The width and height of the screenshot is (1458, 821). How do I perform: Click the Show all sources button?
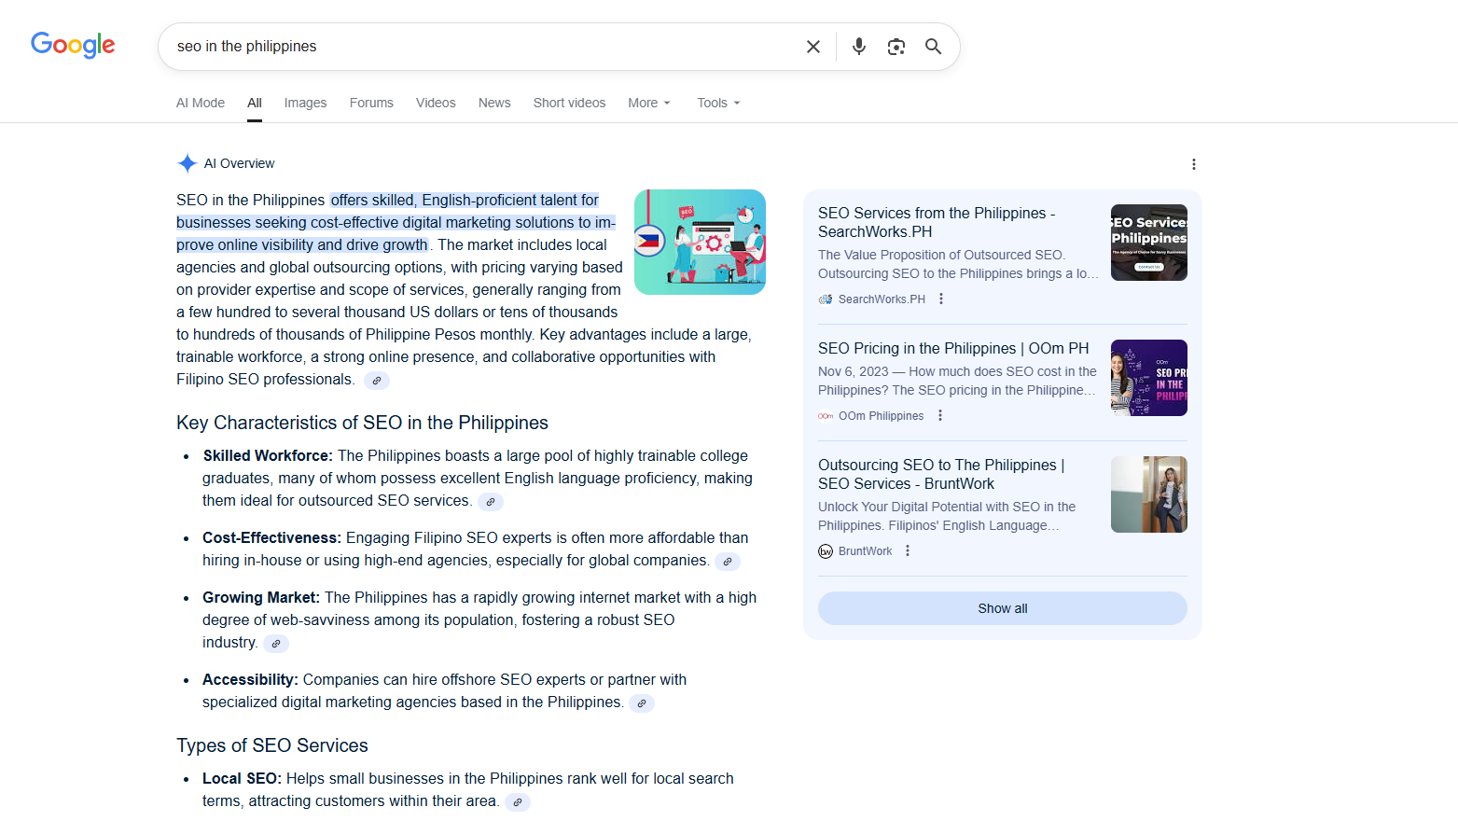pyautogui.click(x=1003, y=608)
